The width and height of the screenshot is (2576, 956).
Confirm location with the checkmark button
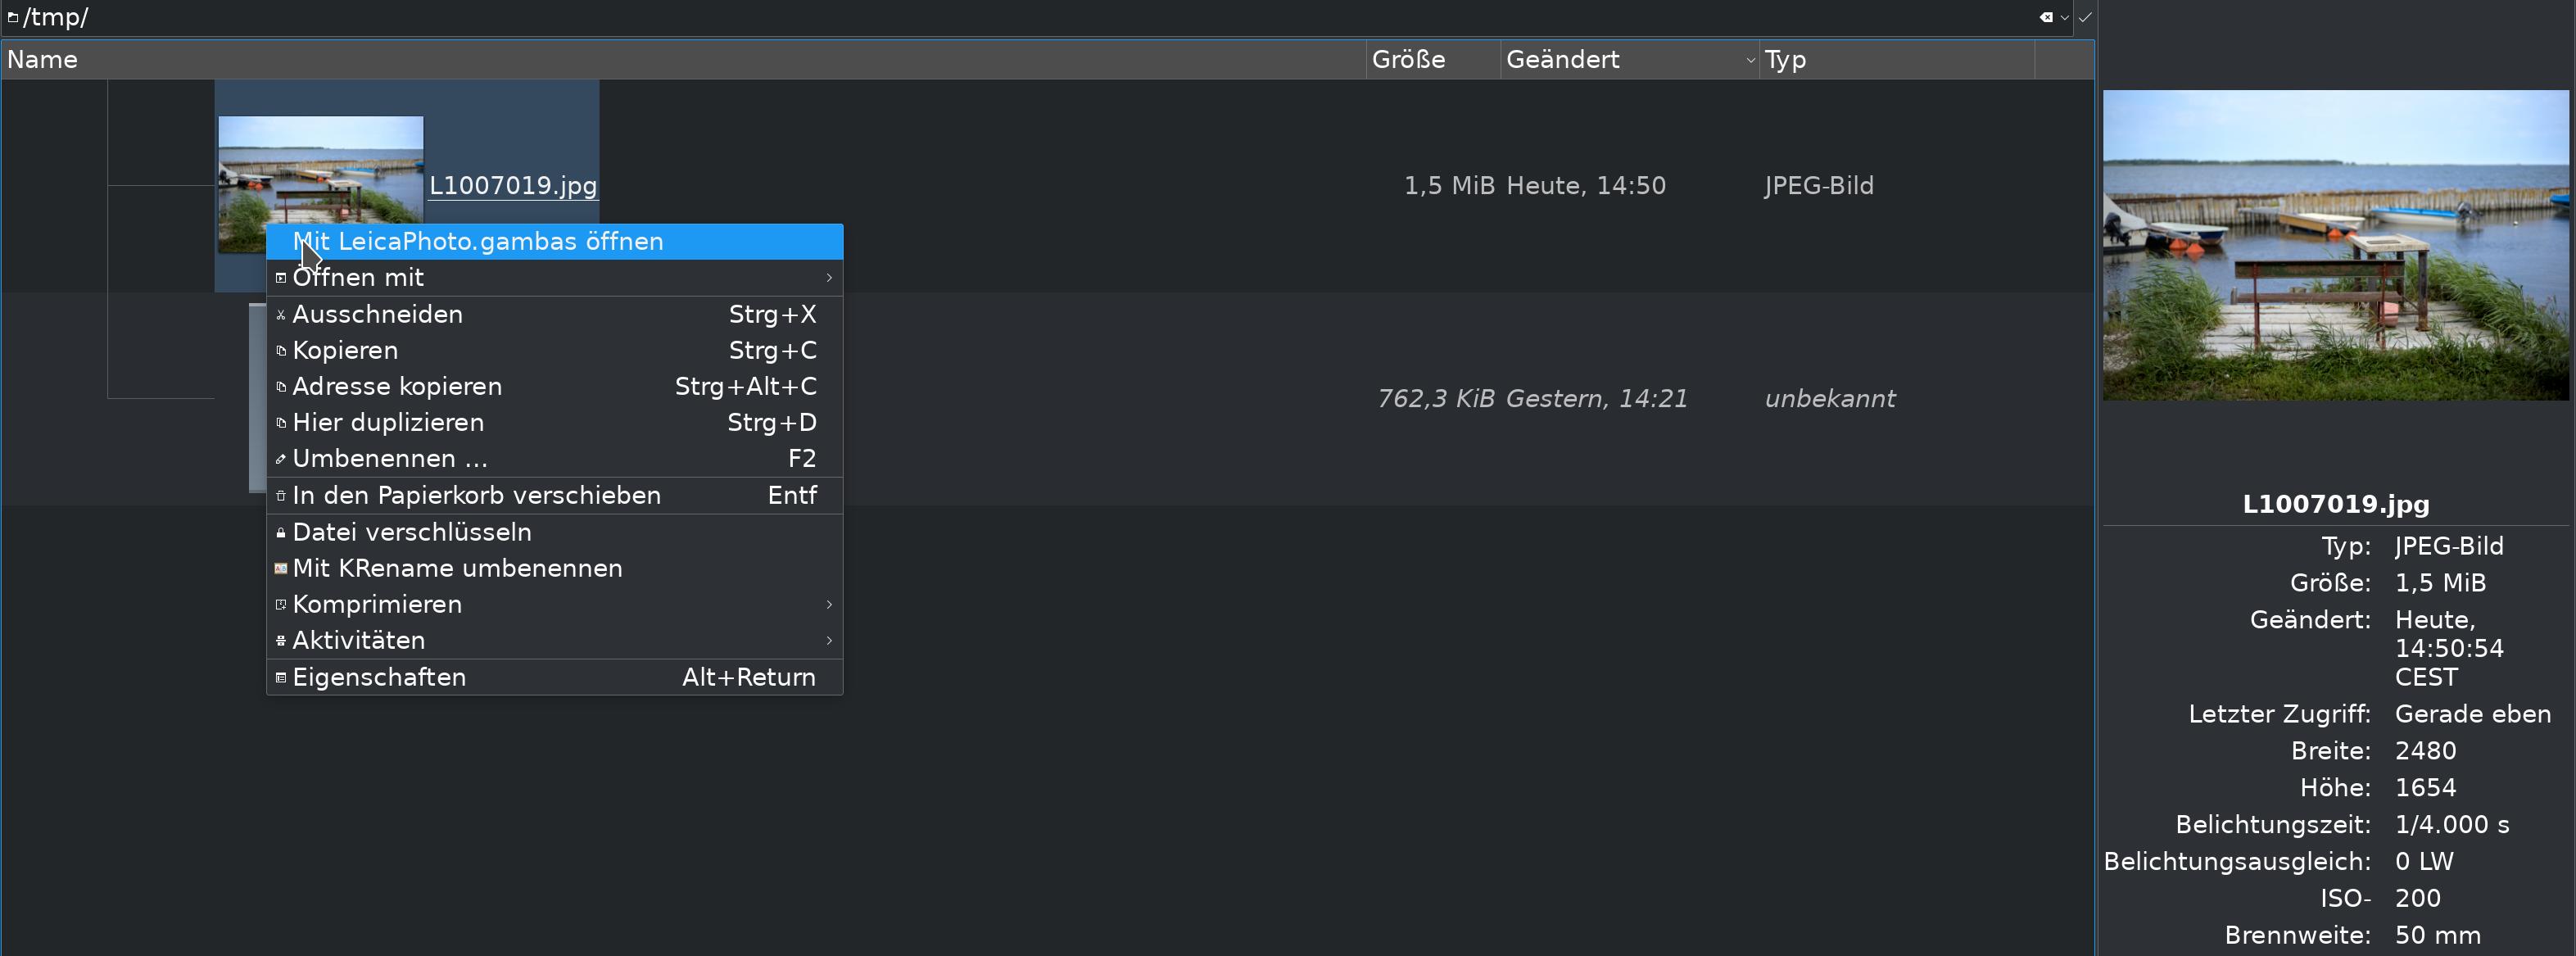pos(2085,17)
